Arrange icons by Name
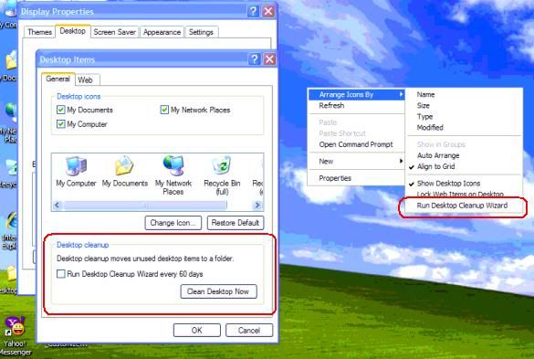The image size is (534, 359). tap(464, 94)
